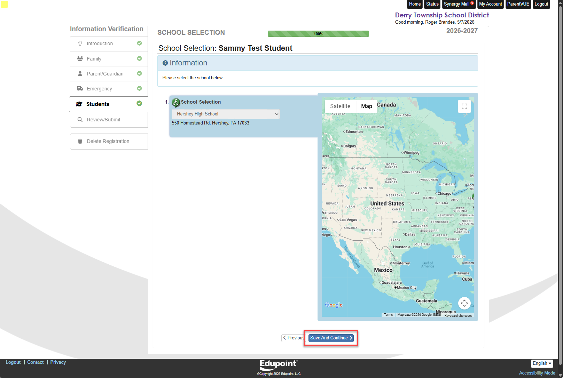This screenshot has width=563, height=378.
Task: Click the Delete Registration trash icon
Action: pos(80,141)
